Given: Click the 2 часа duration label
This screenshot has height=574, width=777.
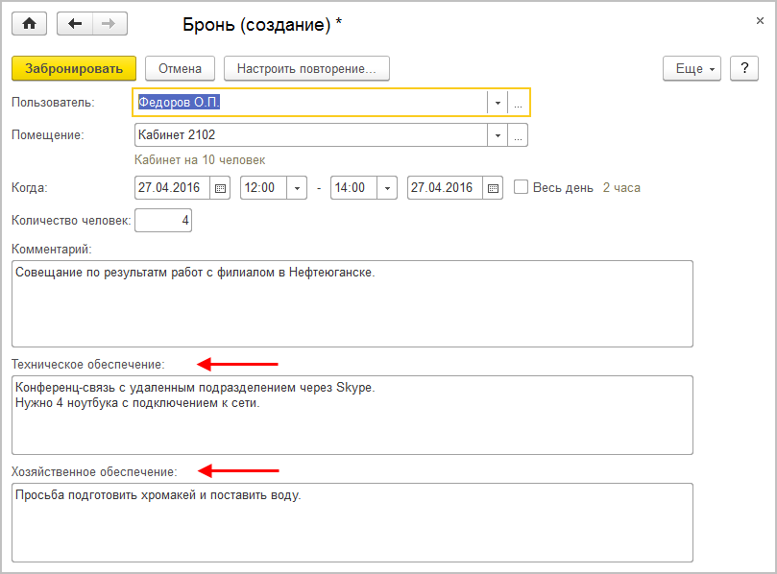Looking at the screenshot, I should tap(621, 188).
